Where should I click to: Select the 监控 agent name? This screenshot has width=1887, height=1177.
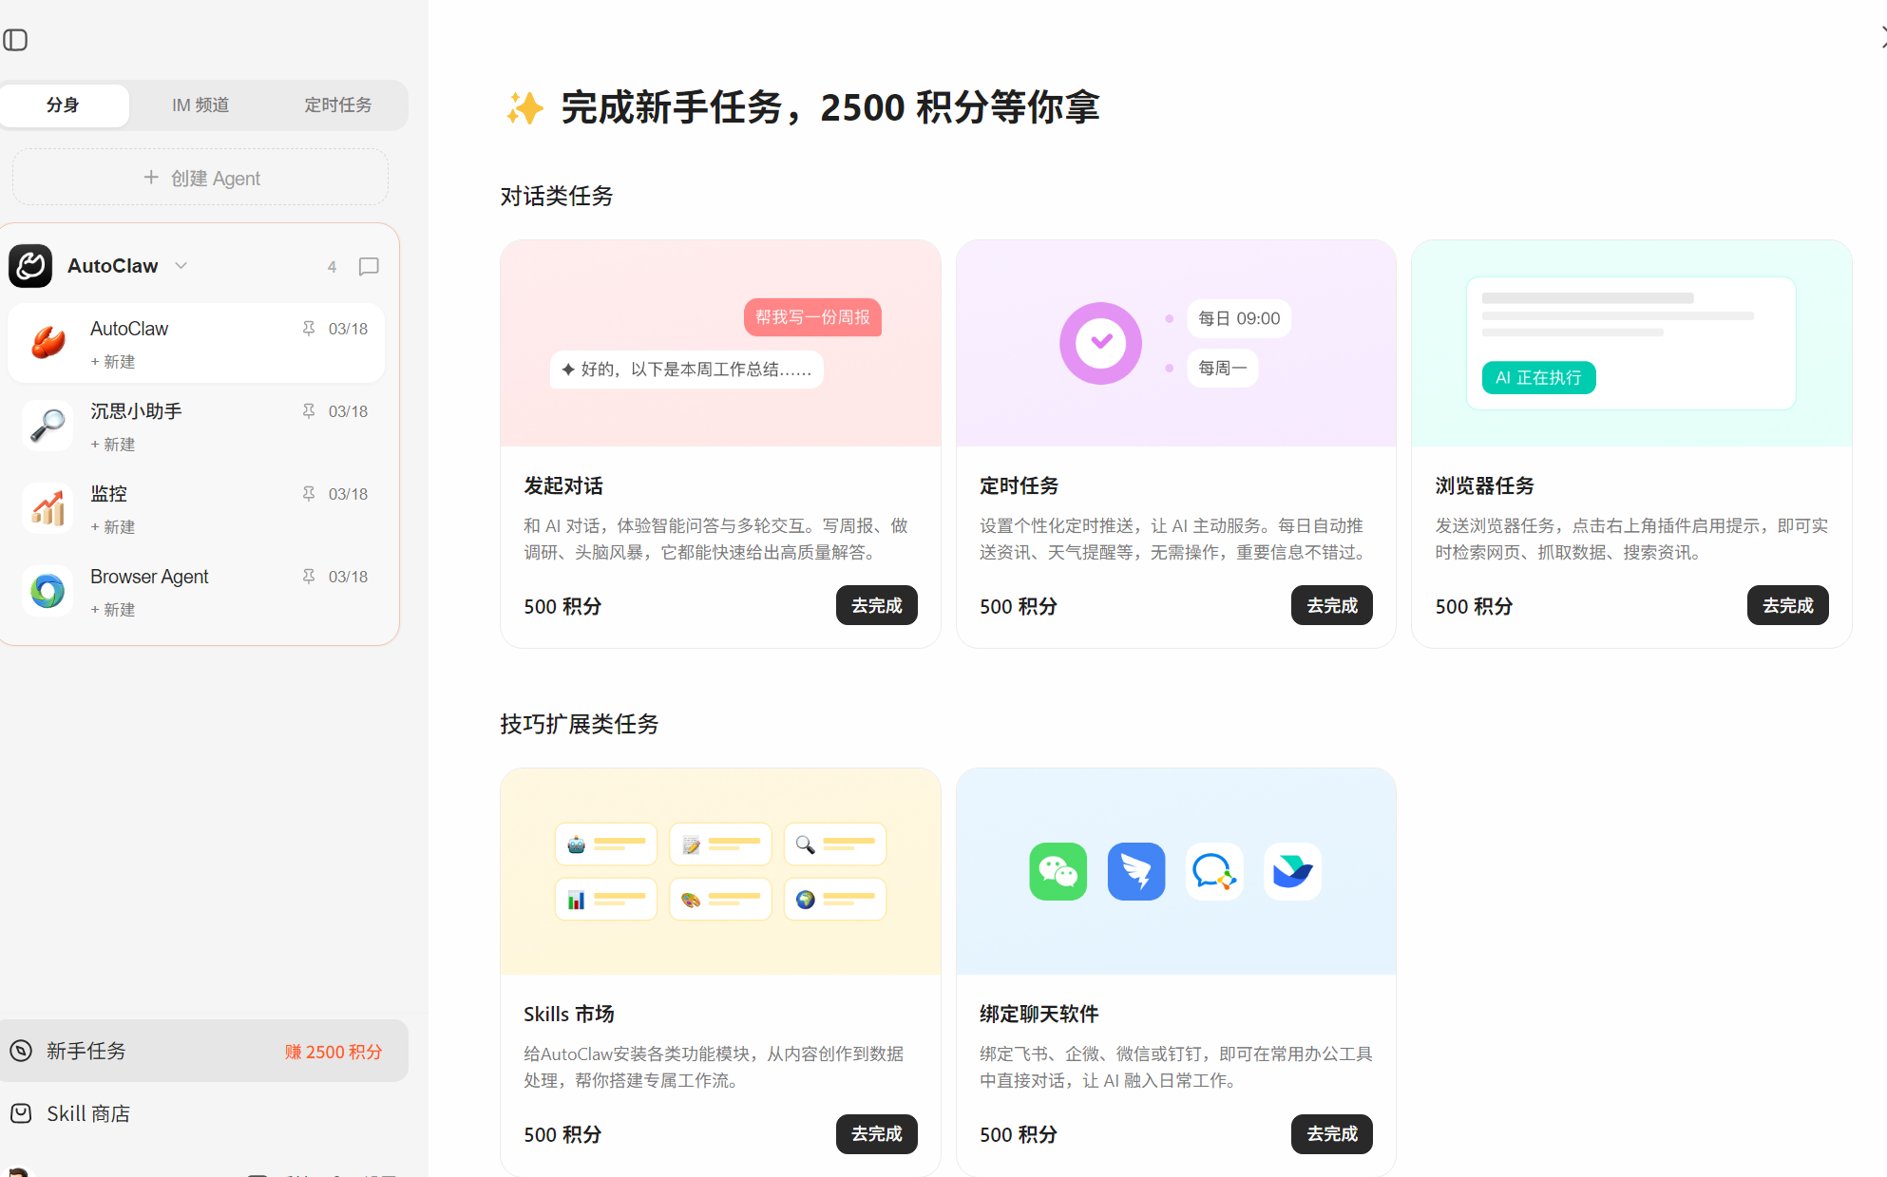click(108, 494)
